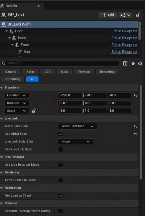Collapse the Rendering section
This screenshot has height=216, width=145.
point(2,173)
